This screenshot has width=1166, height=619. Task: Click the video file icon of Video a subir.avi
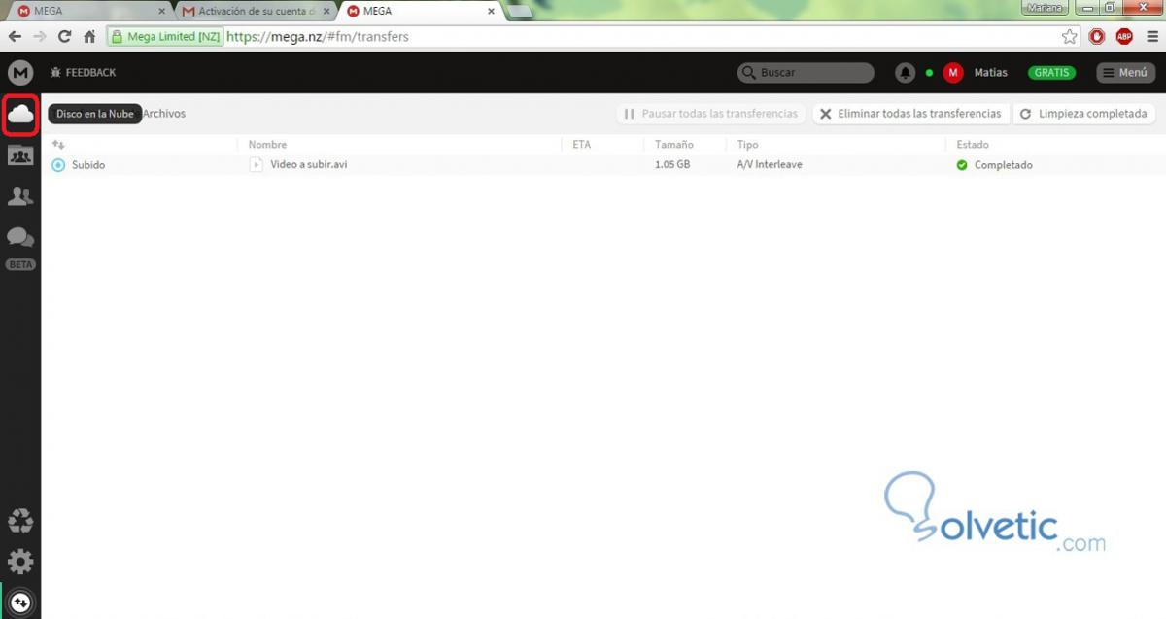pyautogui.click(x=257, y=165)
